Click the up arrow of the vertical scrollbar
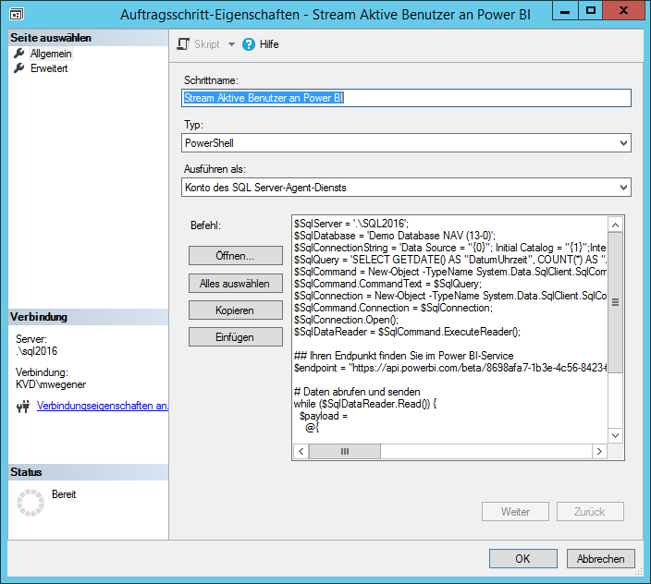The image size is (651, 584). [x=615, y=225]
